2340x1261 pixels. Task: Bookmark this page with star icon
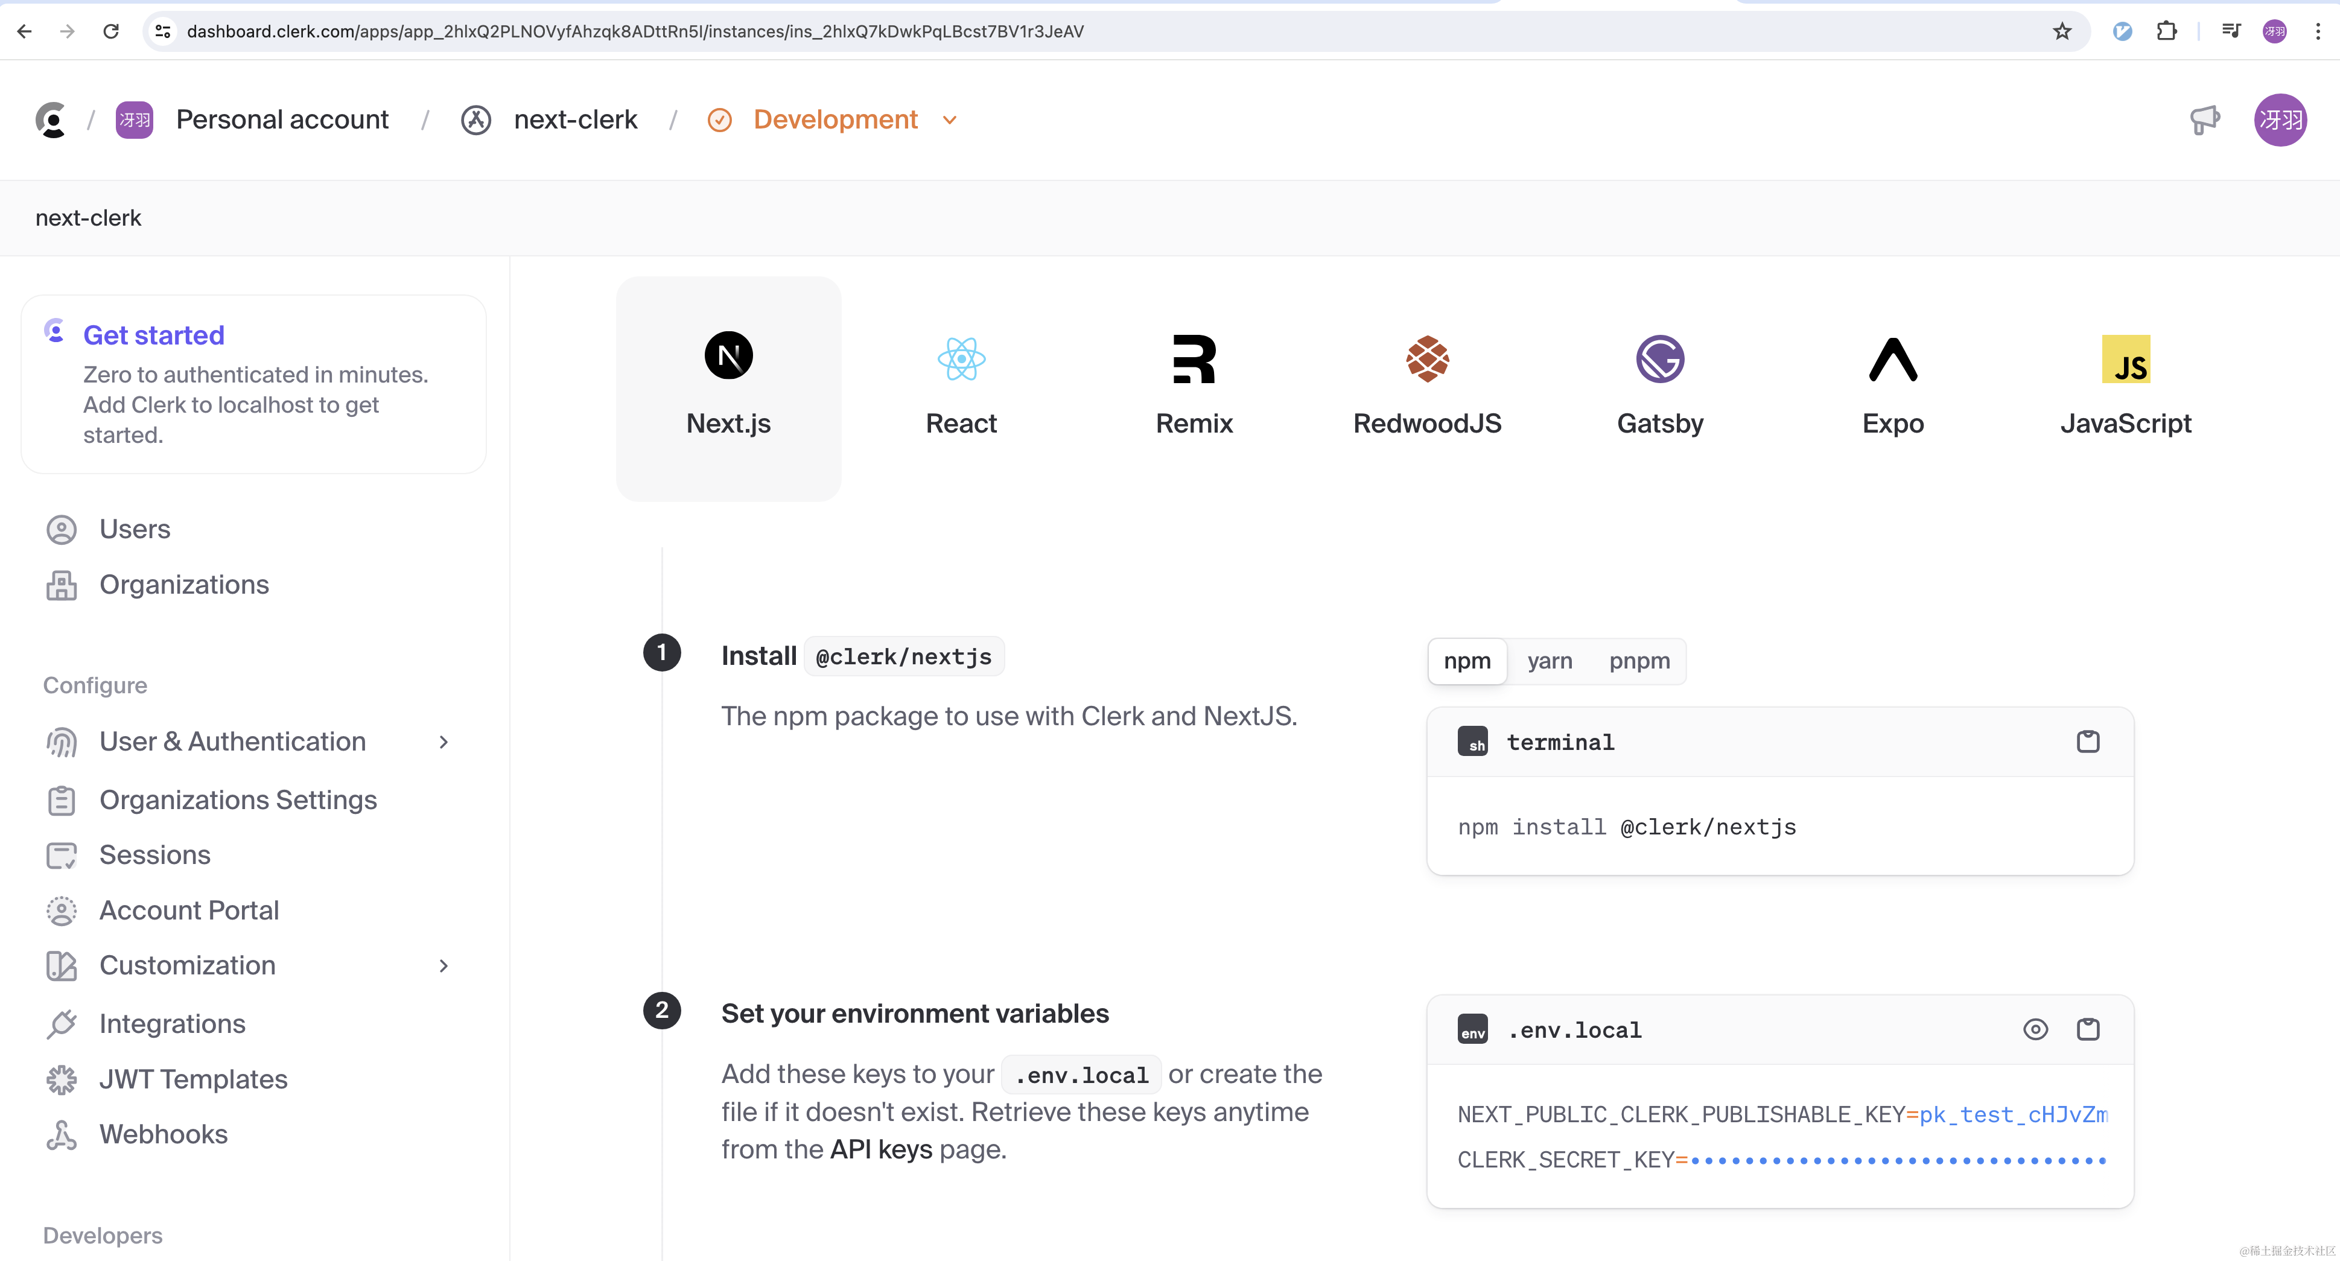tap(2062, 31)
